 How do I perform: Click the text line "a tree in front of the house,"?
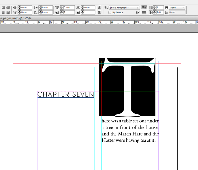click(x=130, y=127)
